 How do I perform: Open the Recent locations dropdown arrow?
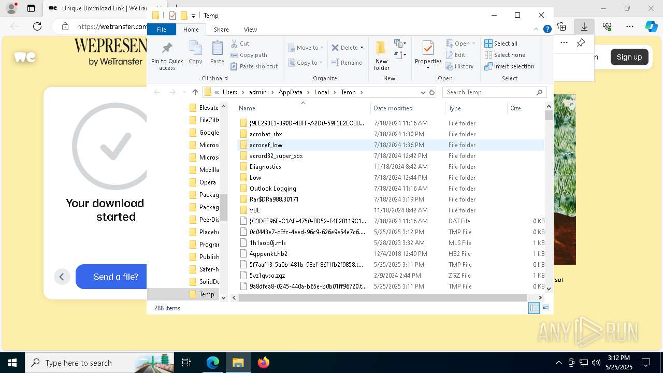(x=184, y=92)
